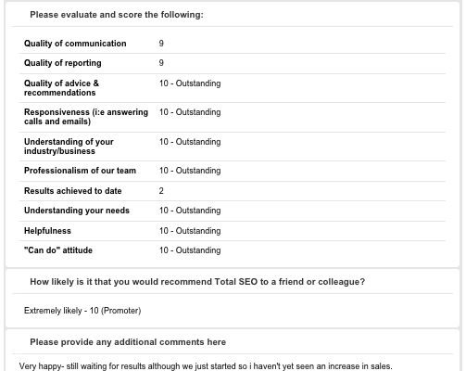The image size is (466, 371).
Task: Click 'Quality of advice & recommendations' label
Action: [61, 88]
